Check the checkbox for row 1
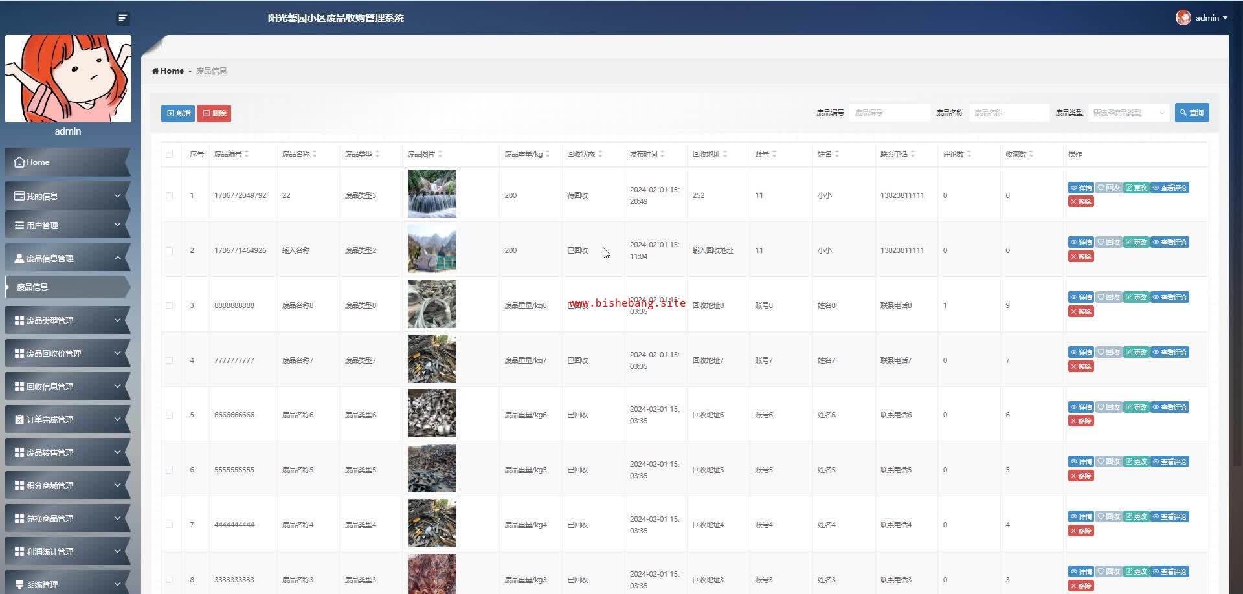The image size is (1243, 594). click(170, 195)
